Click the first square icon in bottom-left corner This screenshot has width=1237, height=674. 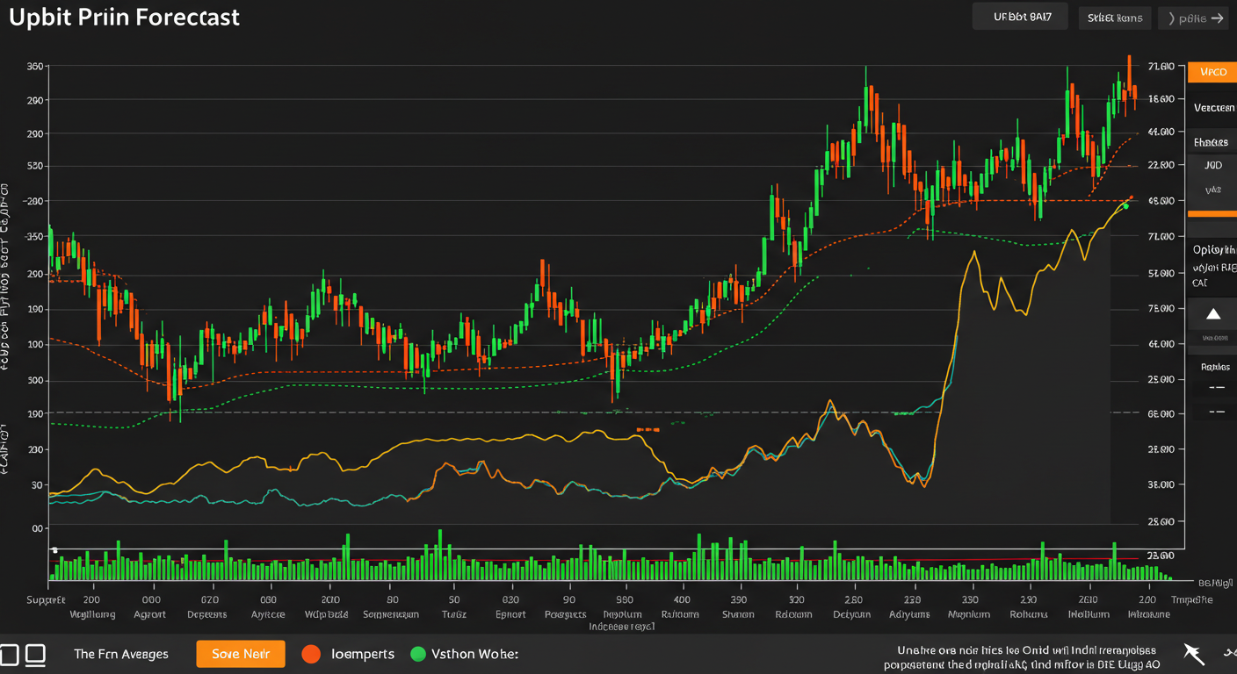pyautogui.click(x=9, y=654)
